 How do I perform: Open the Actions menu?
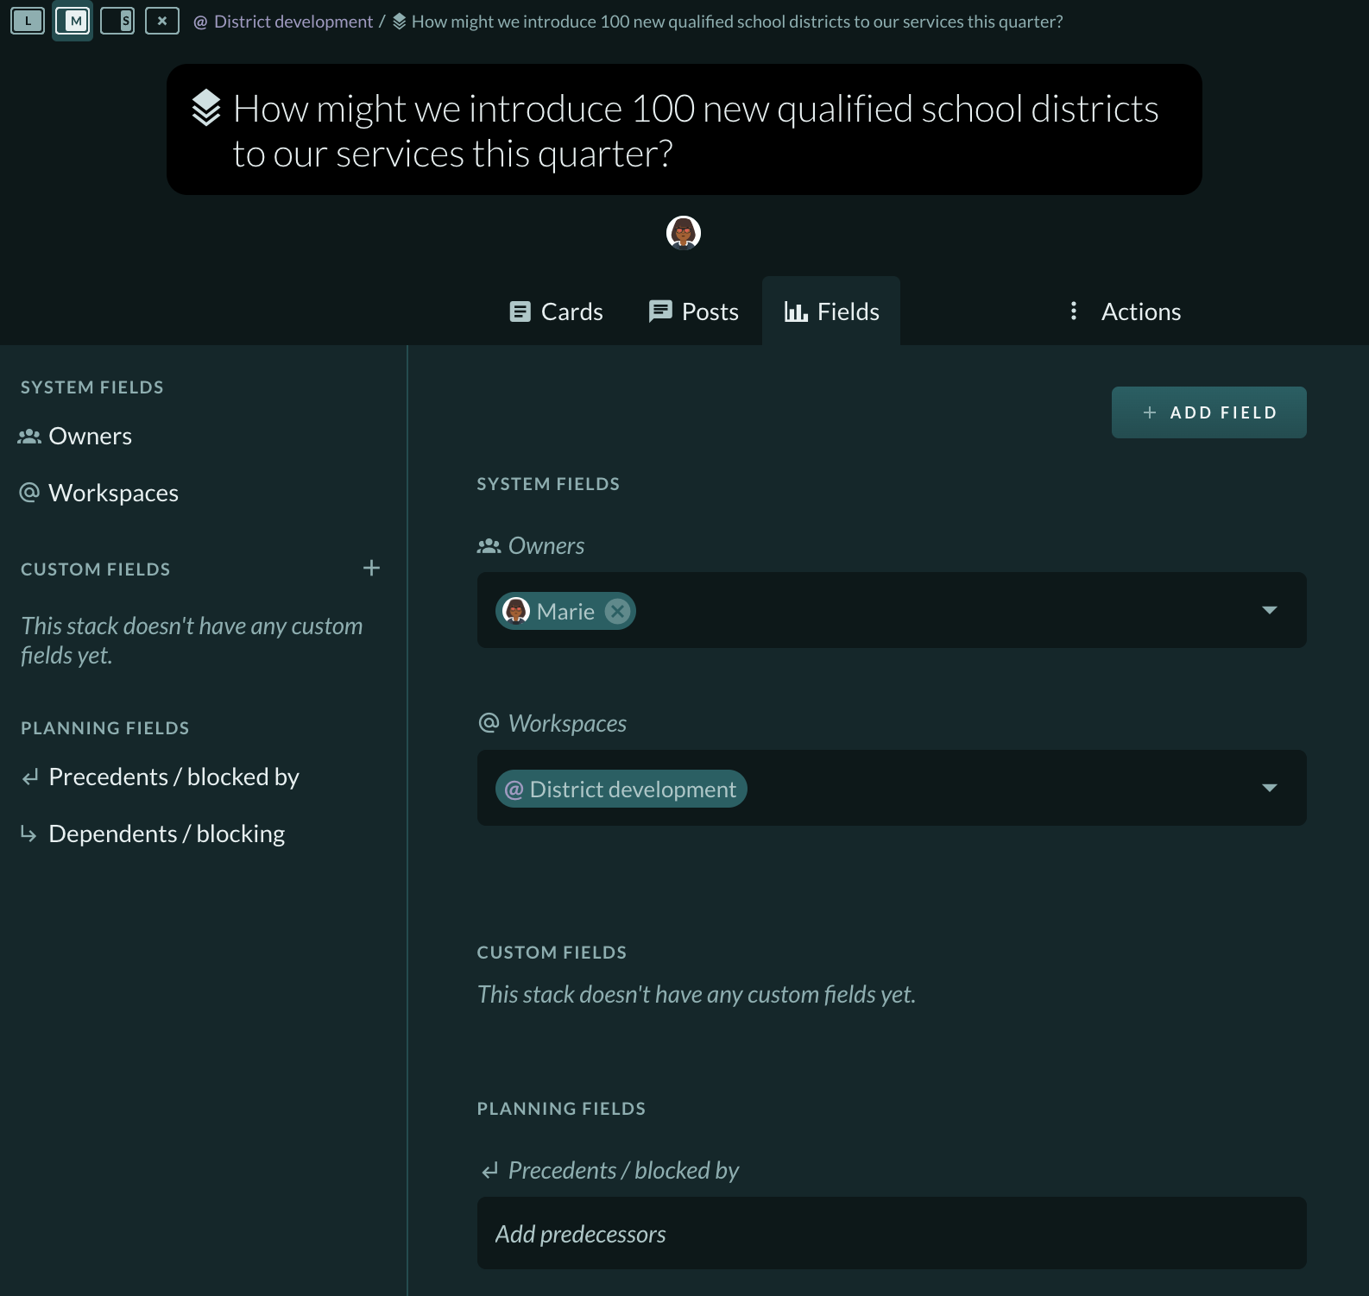point(1124,311)
